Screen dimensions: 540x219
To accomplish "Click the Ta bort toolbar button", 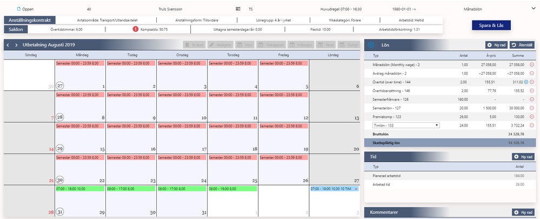I will point(194,45).
